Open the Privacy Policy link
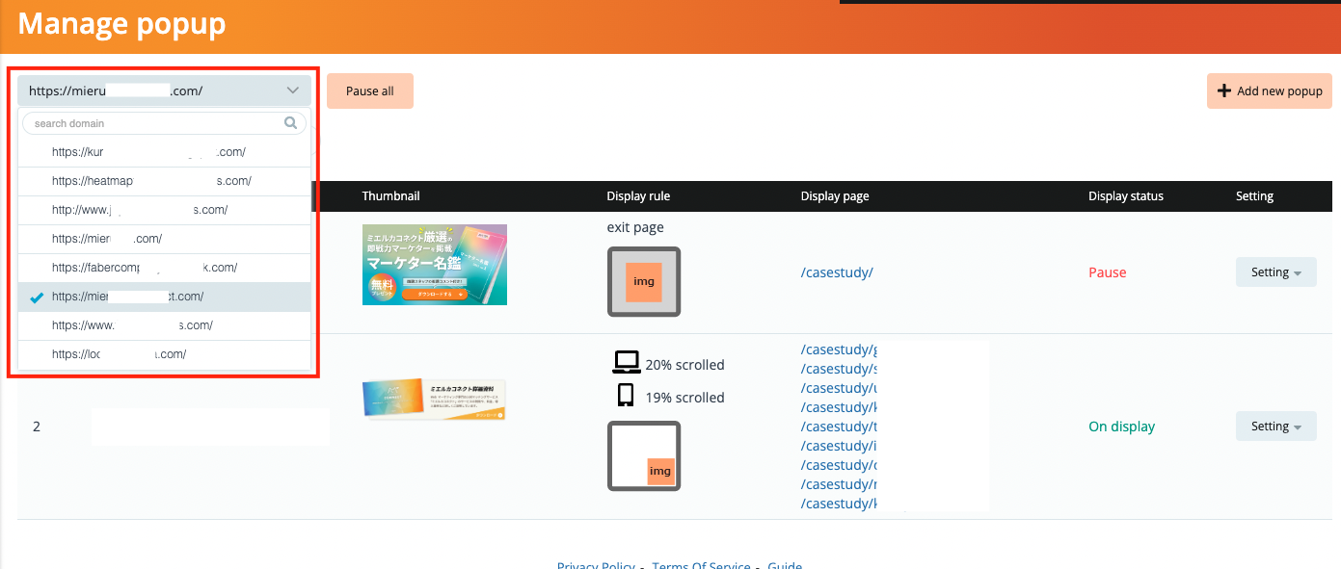Image resolution: width=1341 pixels, height=569 pixels. tap(596, 564)
